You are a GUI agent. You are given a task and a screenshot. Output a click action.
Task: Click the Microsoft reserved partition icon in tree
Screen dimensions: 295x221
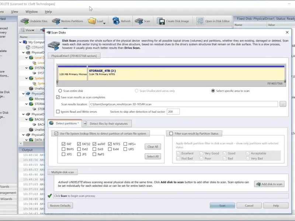[31, 99]
